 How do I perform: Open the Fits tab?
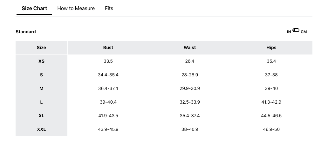point(109,9)
